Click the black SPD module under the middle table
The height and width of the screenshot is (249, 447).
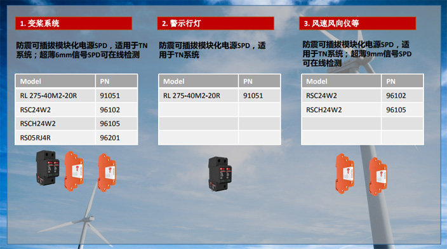(x=220, y=173)
